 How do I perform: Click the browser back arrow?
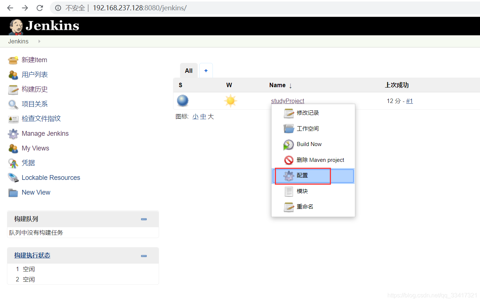[10, 8]
